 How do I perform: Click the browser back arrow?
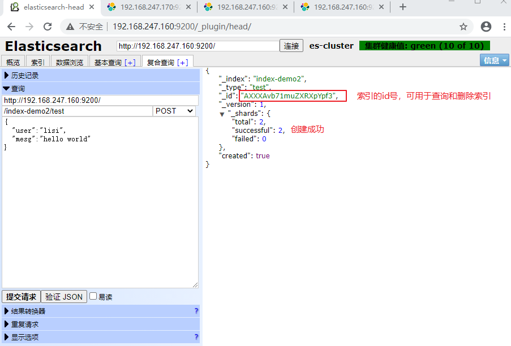(x=11, y=27)
